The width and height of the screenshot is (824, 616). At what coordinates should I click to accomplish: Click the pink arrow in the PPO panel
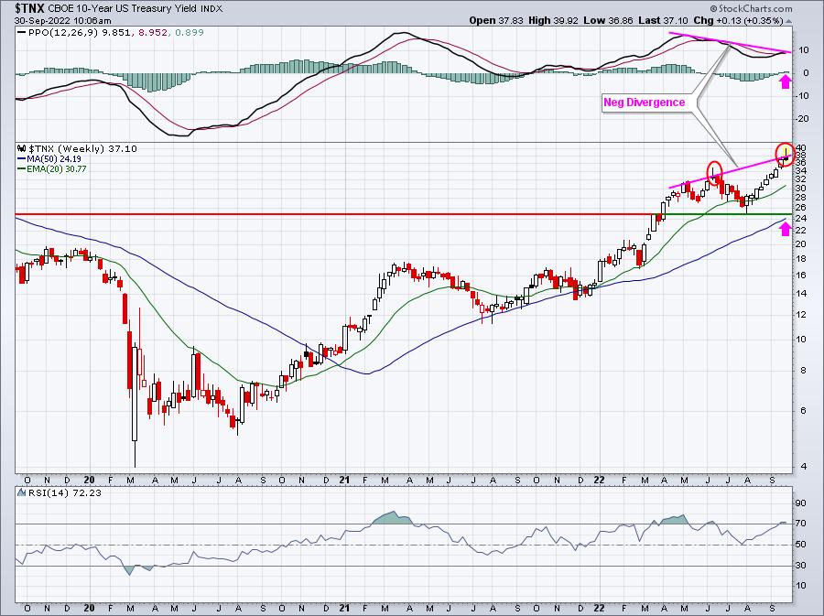pyautogui.click(x=786, y=81)
